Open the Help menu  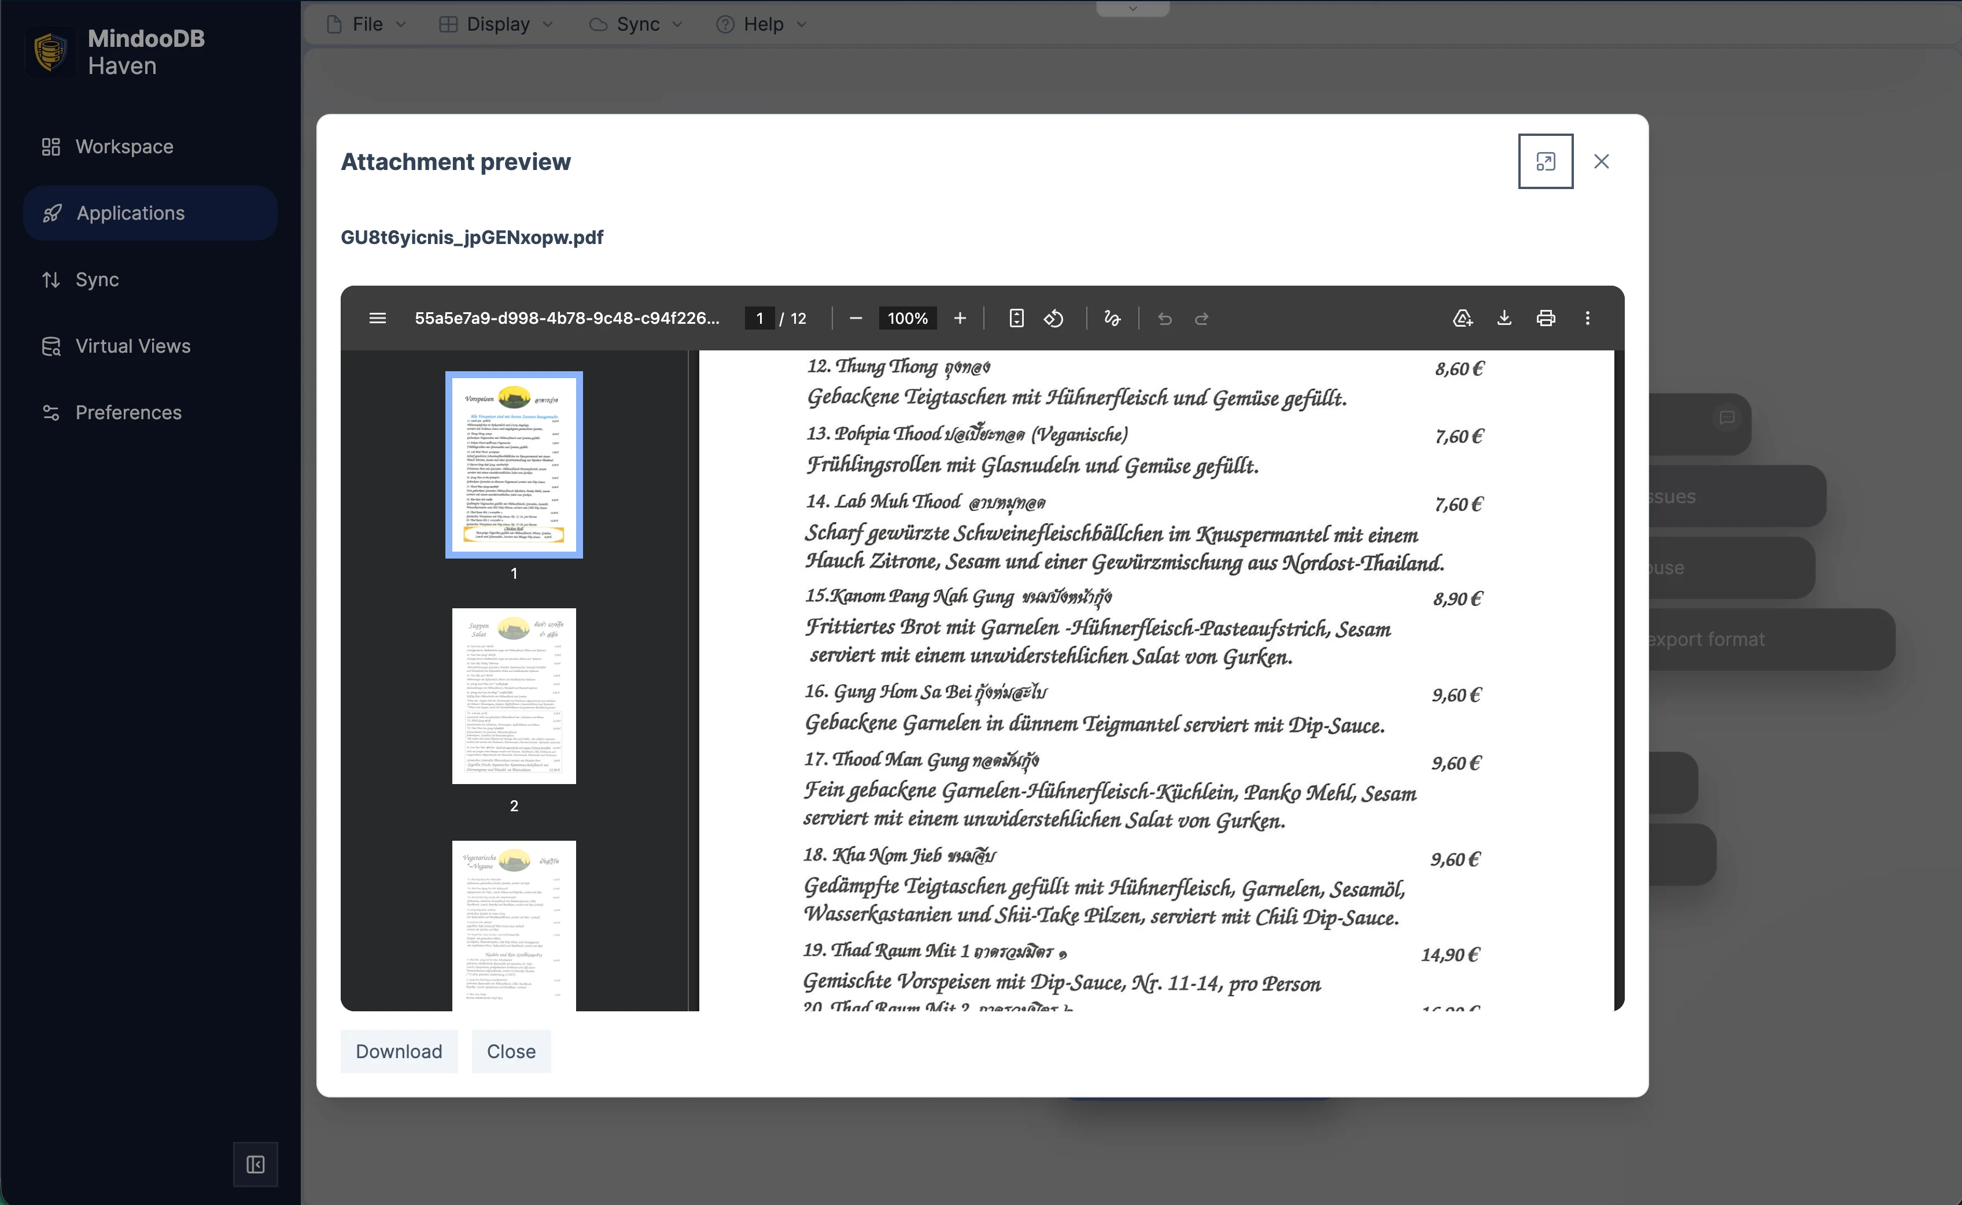pos(760,24)
